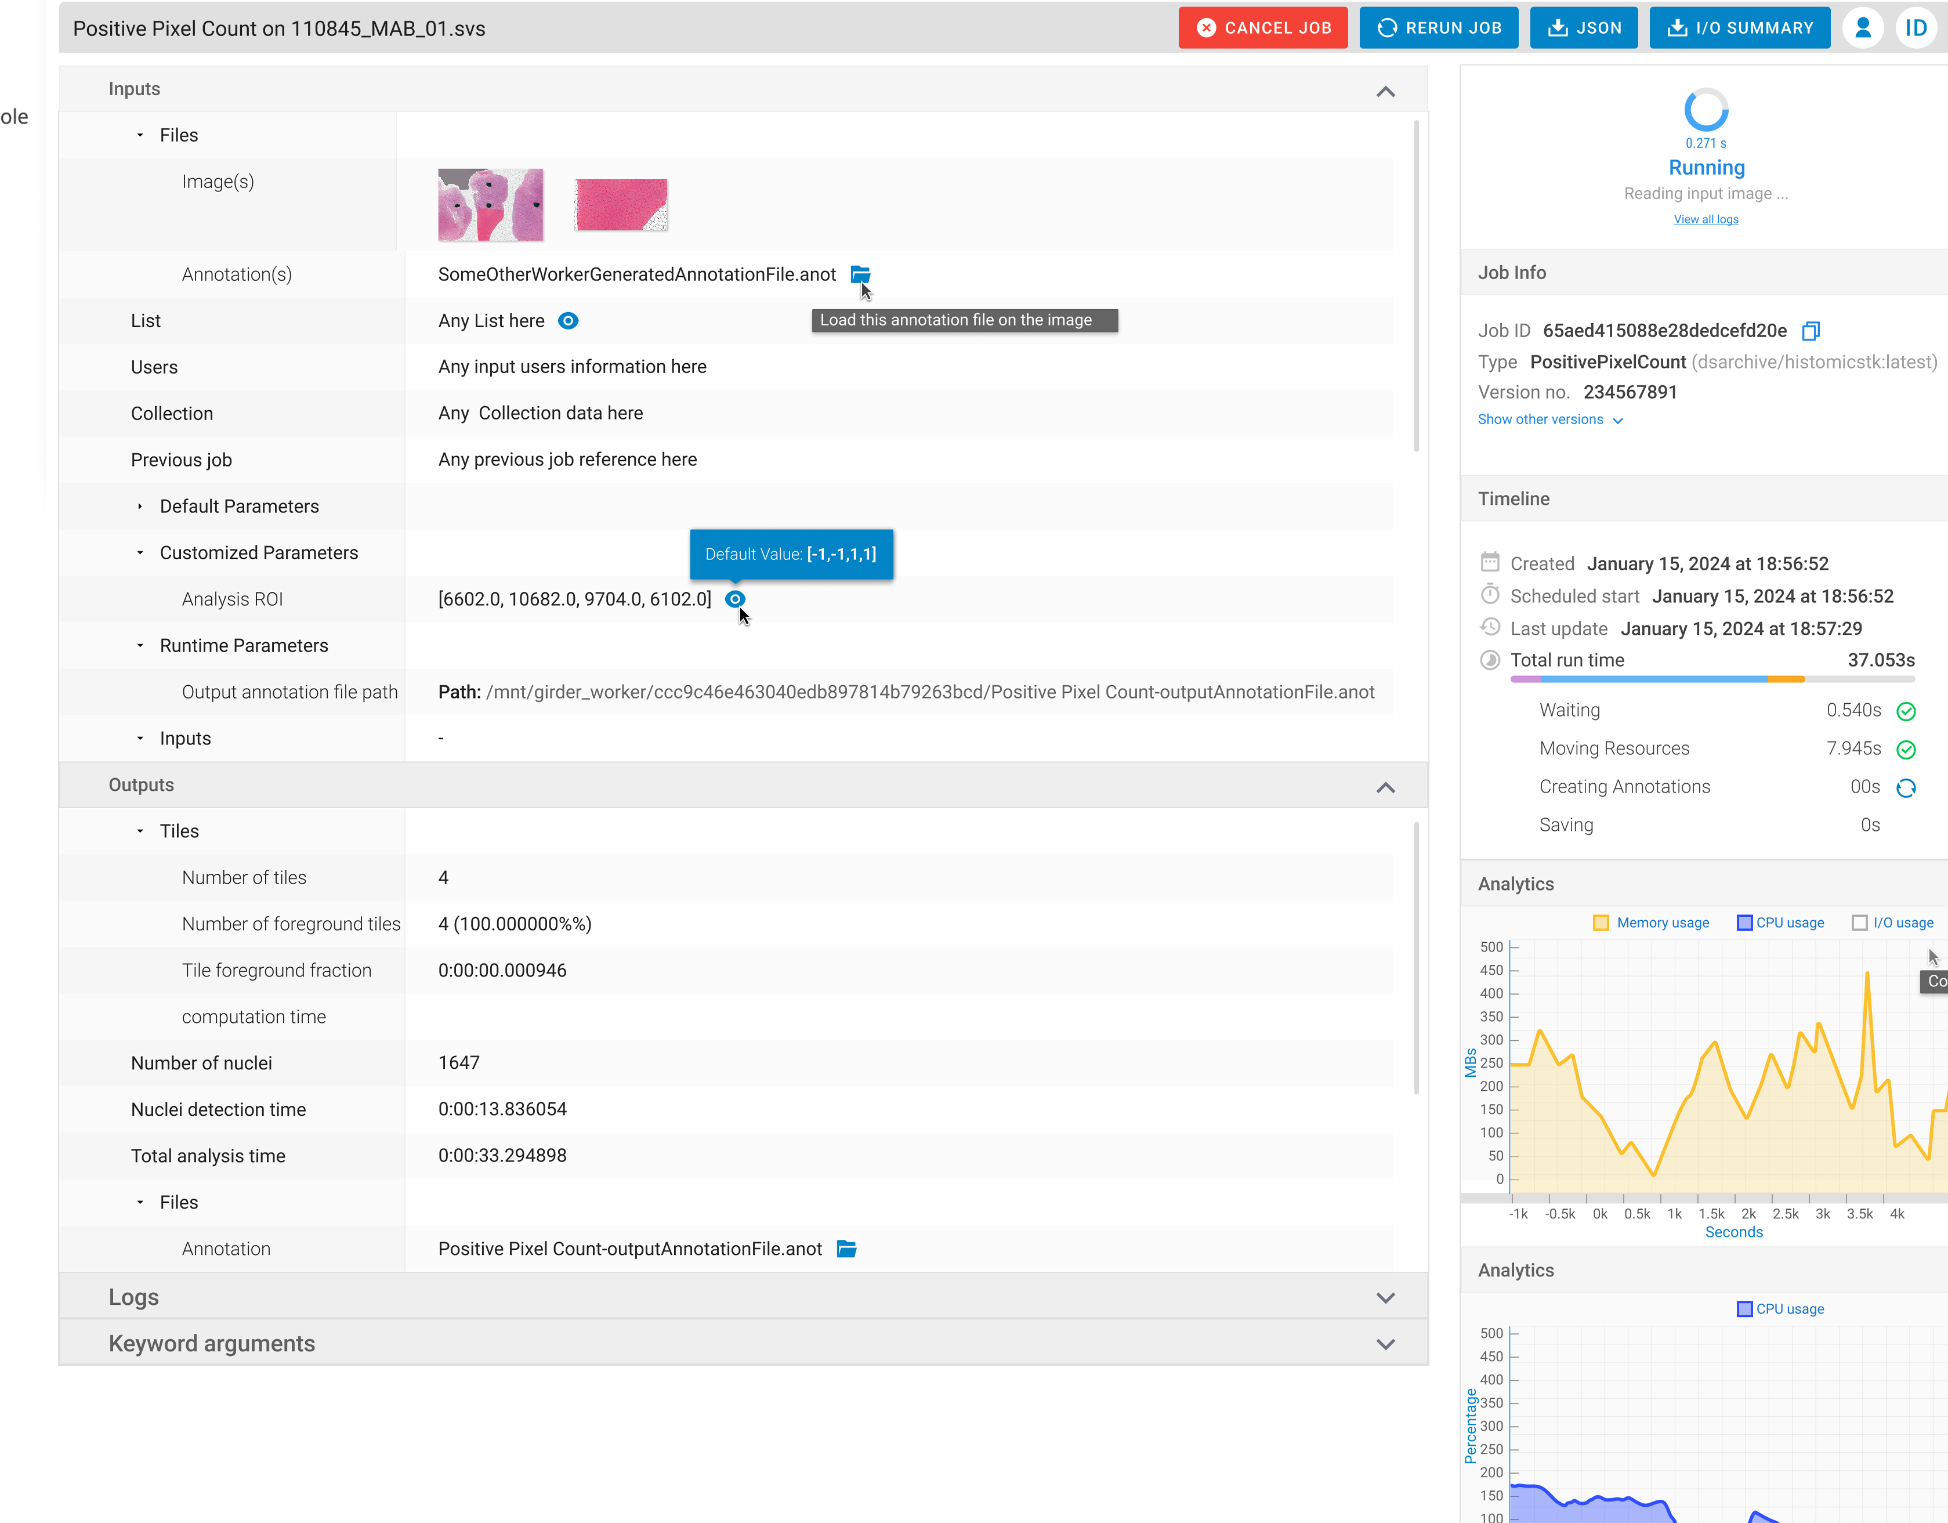Expand the Logs section
This screenshot has height=1523, width=1948.
1385,1297
